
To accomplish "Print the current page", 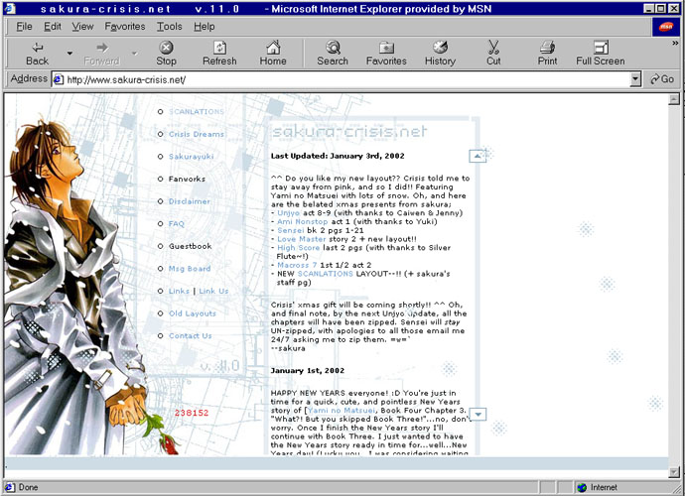I will pyautogui.click(x=547, y=53).
